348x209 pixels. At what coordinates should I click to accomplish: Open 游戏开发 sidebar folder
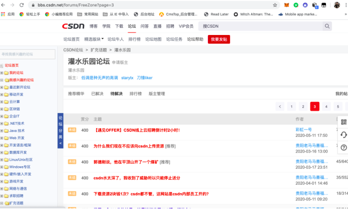pyautogui.click(x=16, y=181)
